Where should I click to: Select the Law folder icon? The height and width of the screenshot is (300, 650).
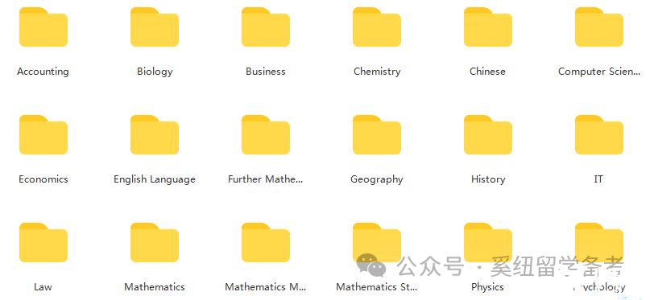click(x=43, y=242)
